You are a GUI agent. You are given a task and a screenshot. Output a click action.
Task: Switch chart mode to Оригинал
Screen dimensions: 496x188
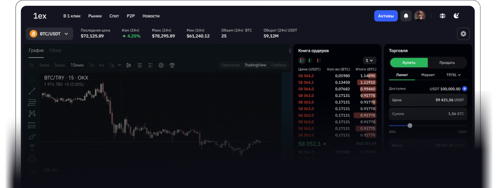231,65
